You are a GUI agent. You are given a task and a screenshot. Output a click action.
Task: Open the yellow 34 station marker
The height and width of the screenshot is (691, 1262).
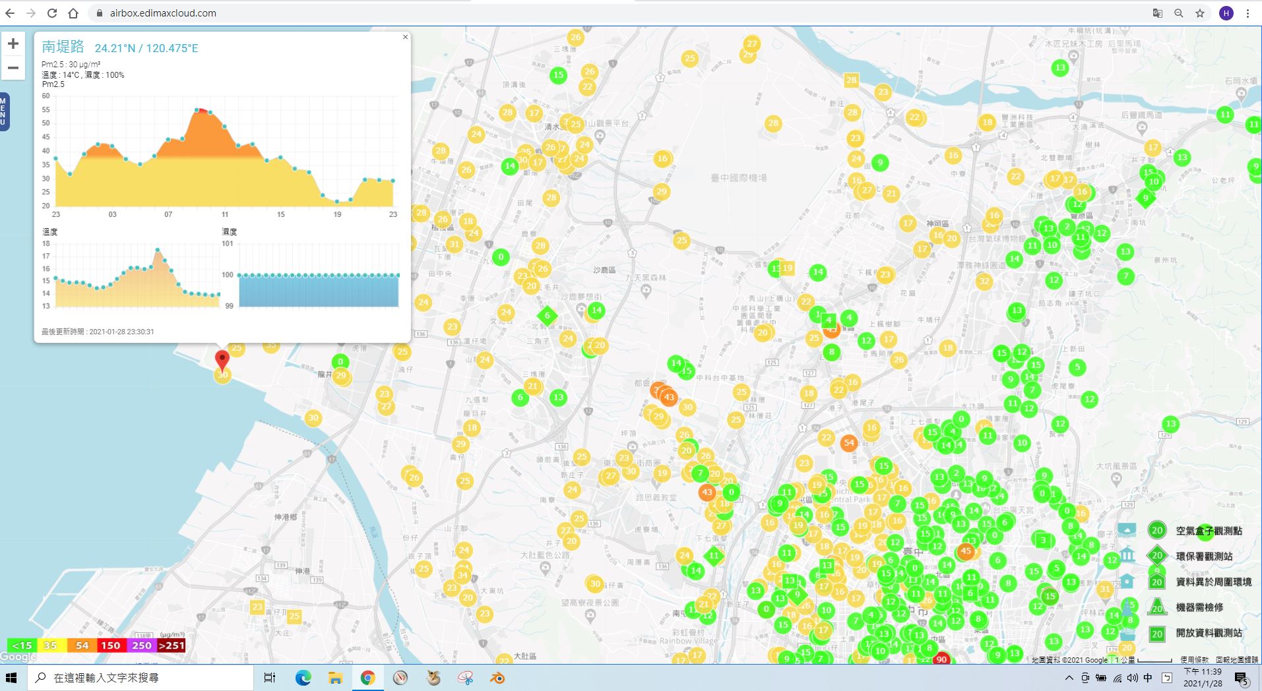[462, 575]
